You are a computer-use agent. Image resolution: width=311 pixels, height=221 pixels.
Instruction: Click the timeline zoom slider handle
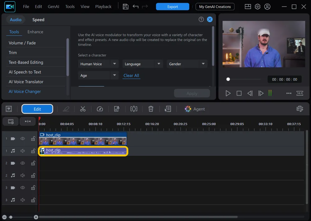click(11, 217)
